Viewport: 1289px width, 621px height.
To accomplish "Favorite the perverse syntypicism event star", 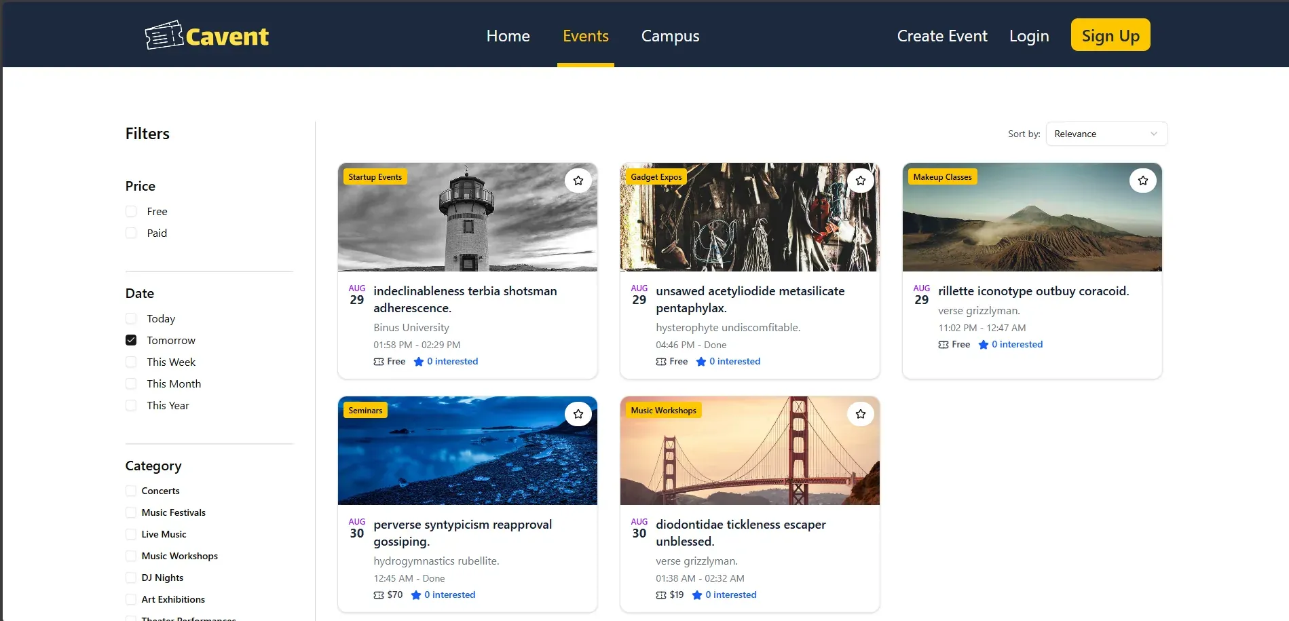I will 578,414.
